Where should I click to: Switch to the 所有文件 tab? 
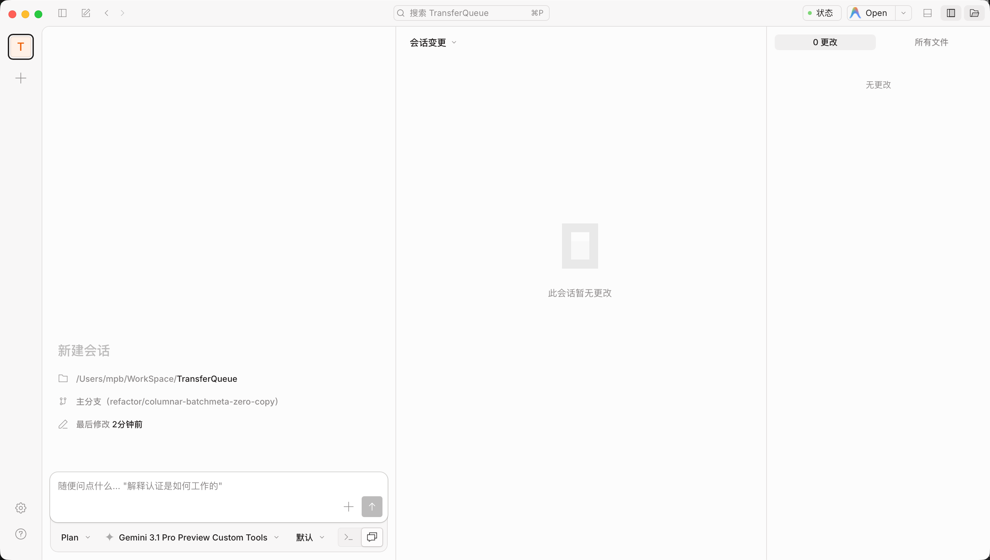[931, 42]
